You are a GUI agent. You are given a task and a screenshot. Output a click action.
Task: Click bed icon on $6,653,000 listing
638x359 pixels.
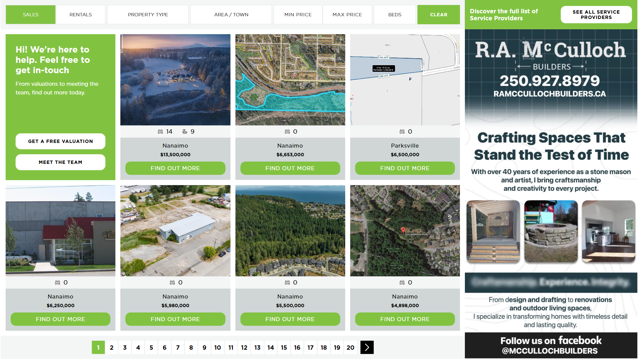287,132
